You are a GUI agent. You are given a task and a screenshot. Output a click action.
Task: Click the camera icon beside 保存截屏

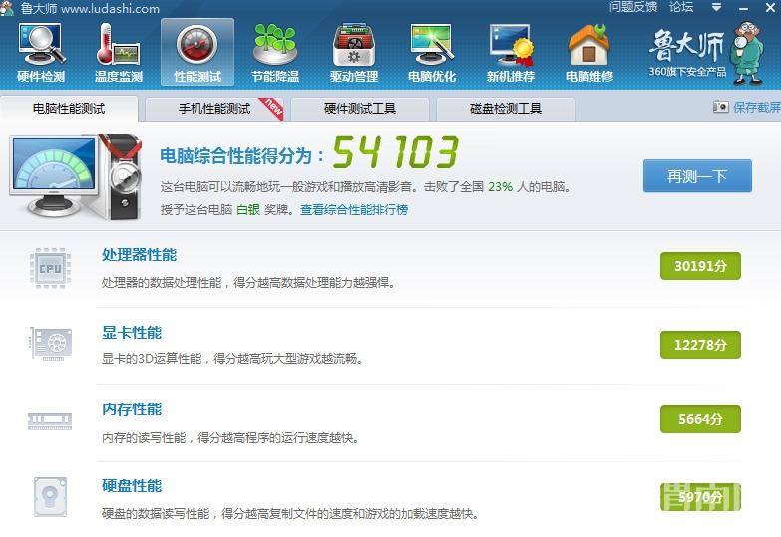click(720, 107)
